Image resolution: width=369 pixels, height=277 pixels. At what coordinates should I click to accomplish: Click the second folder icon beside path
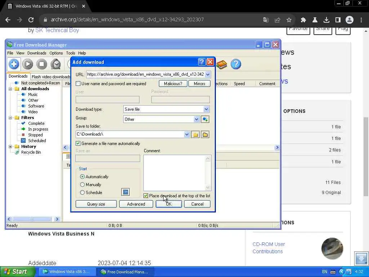[205, 135]
